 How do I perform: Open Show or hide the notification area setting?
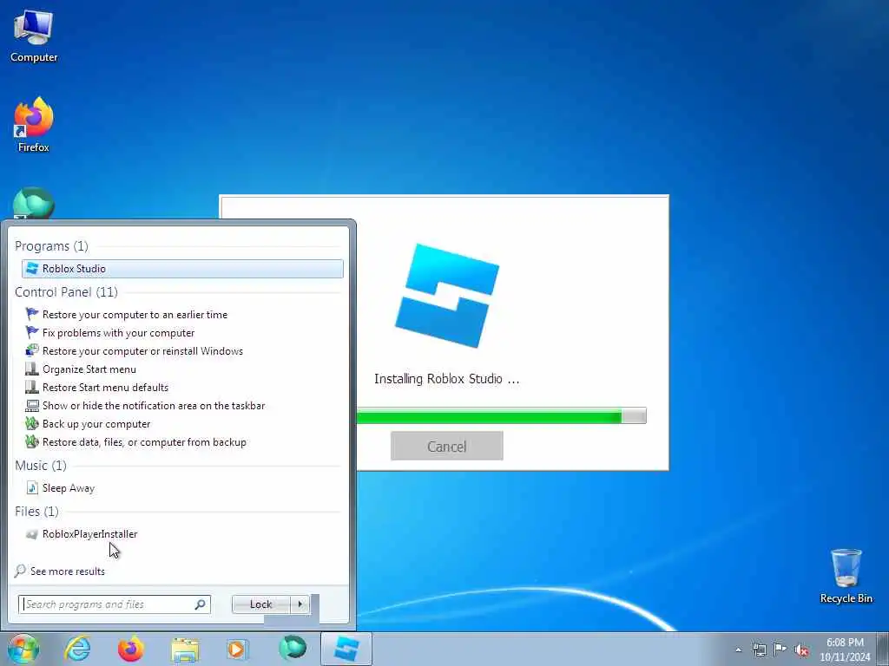click(154, 406)
